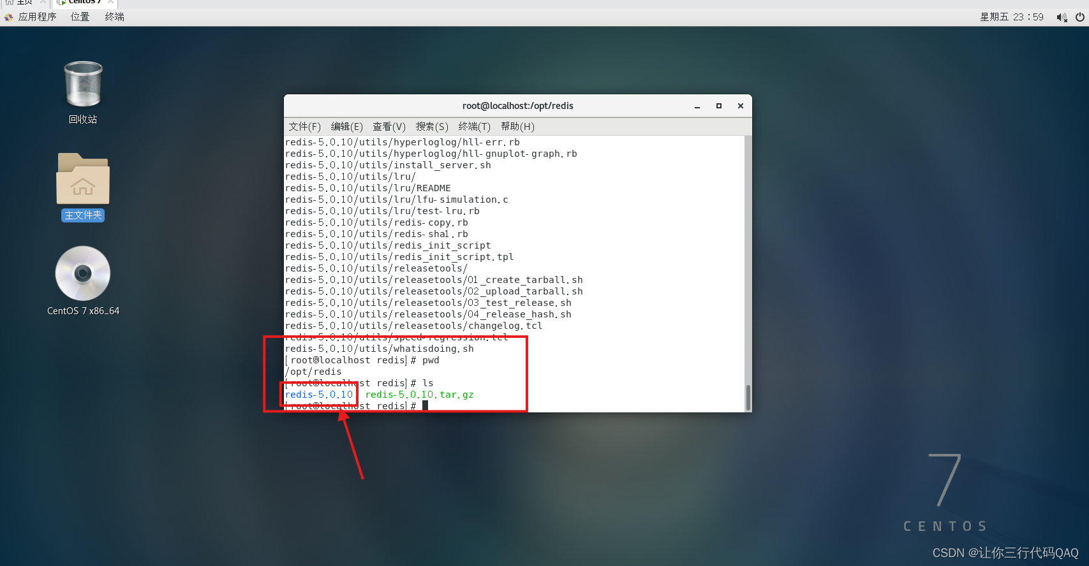This screenshot has width=1089, height=566.
Task: Click the pwd command prompt line
Action: coord(362,360)
